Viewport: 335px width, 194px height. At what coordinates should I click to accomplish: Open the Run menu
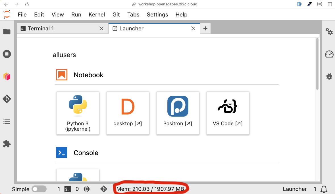tap(76, 14)
